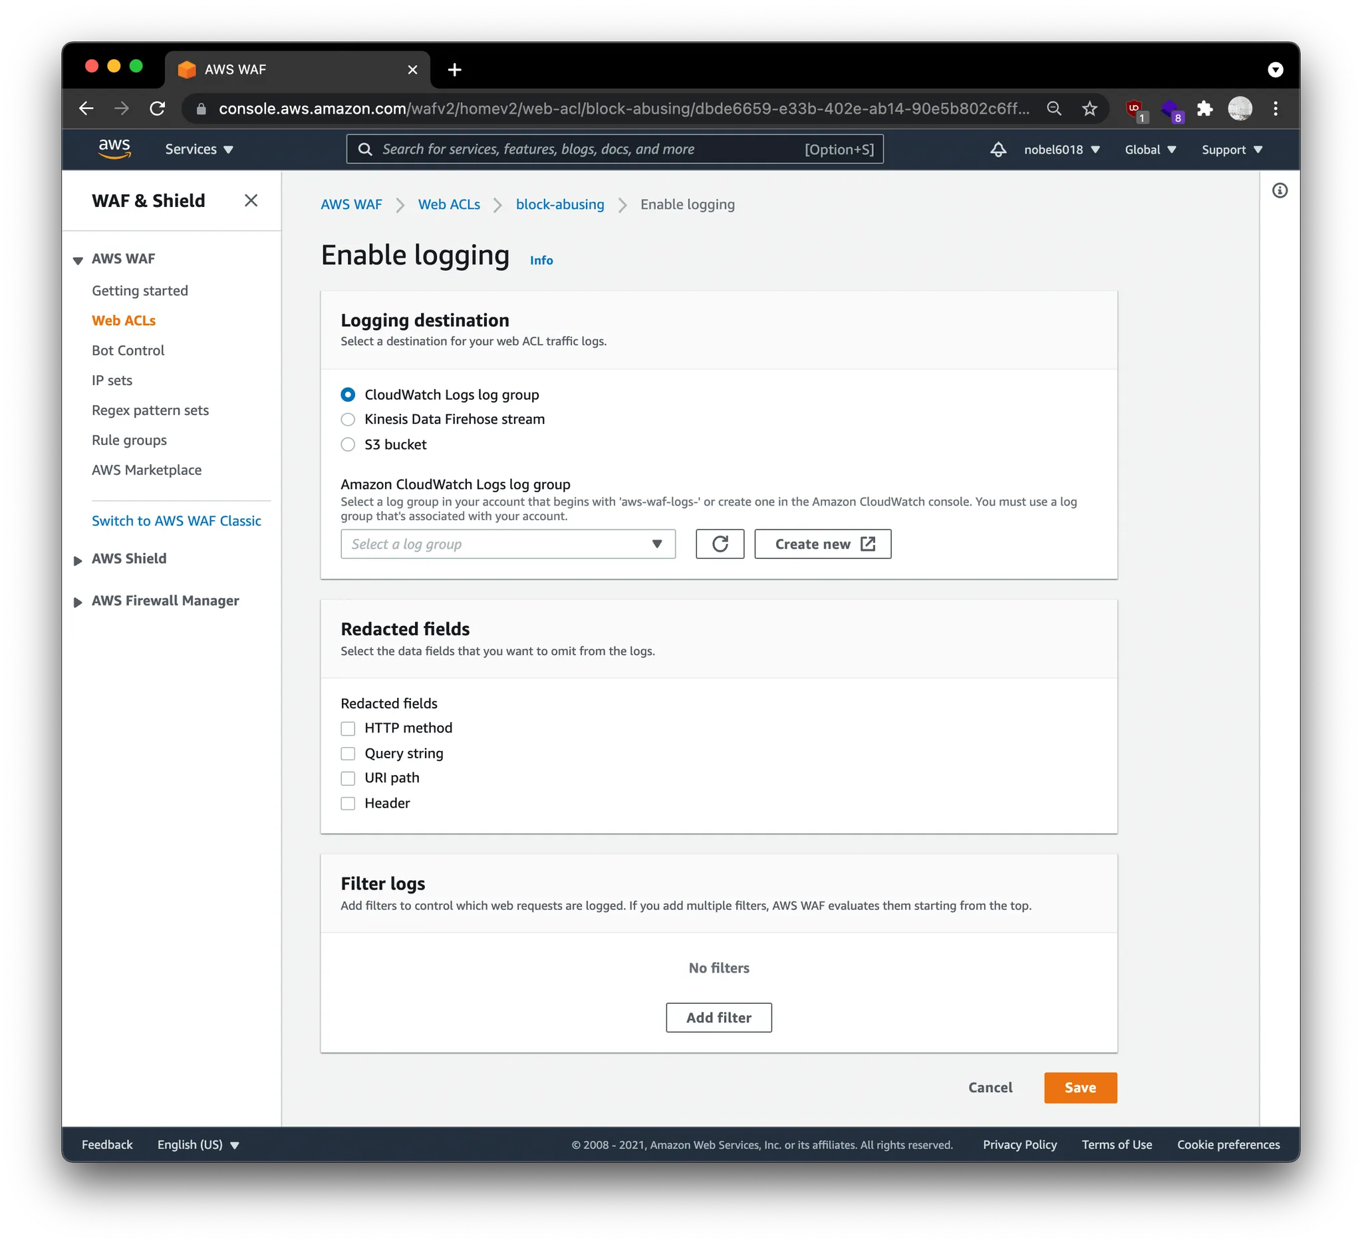Check the Query string redacted field

pyautogui.click(x=348, y=754)
